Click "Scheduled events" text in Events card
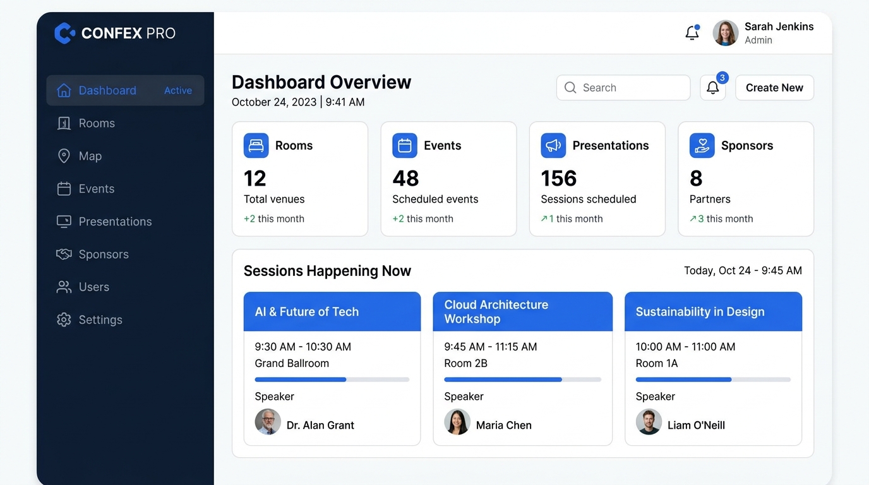The width and height of the screenshot is (869, 485). (435, 199)
